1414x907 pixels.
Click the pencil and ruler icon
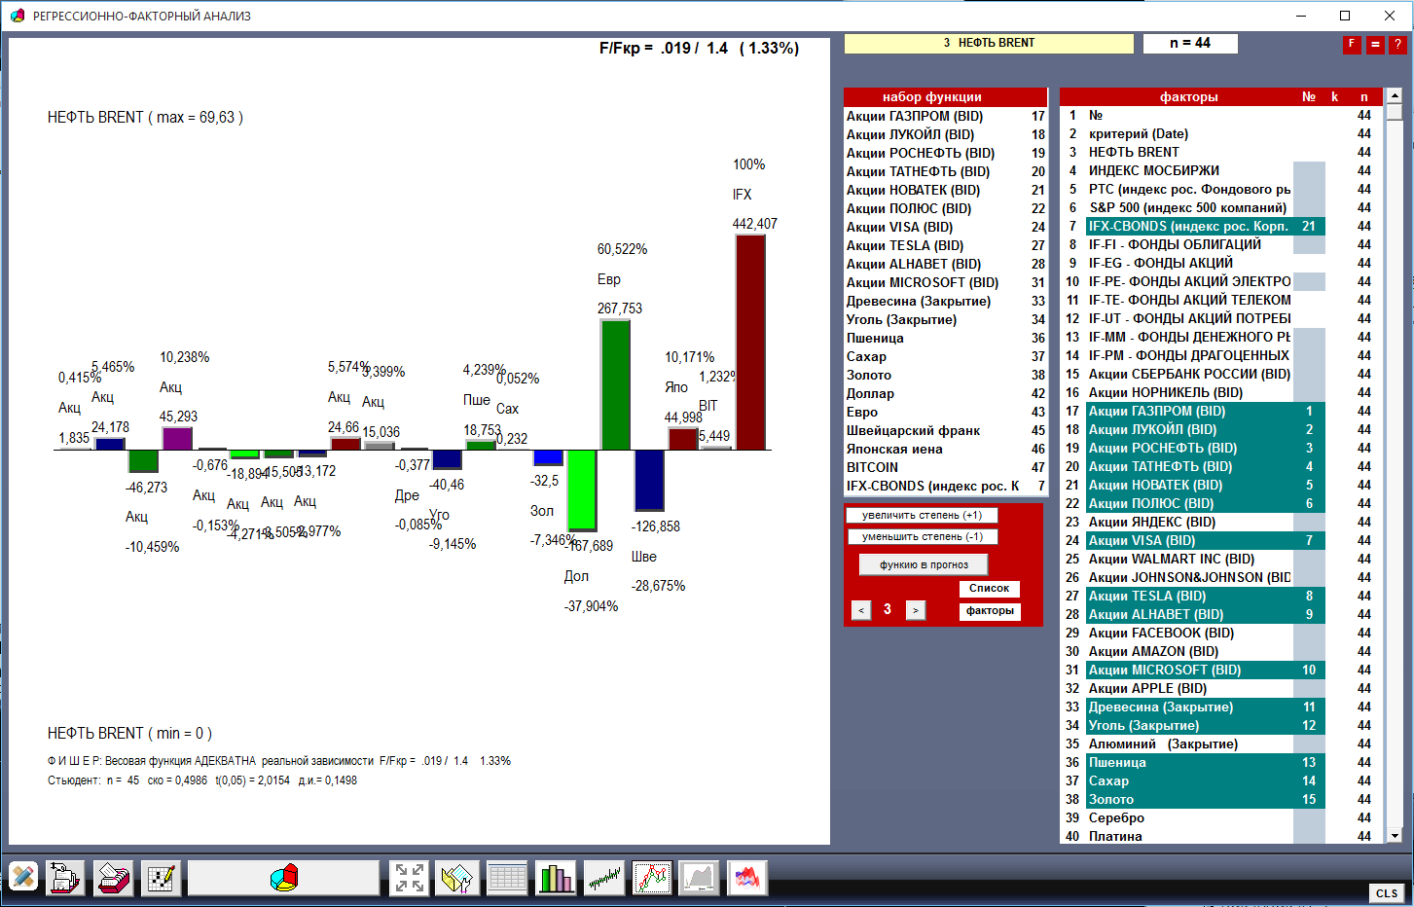coord(23,878)
